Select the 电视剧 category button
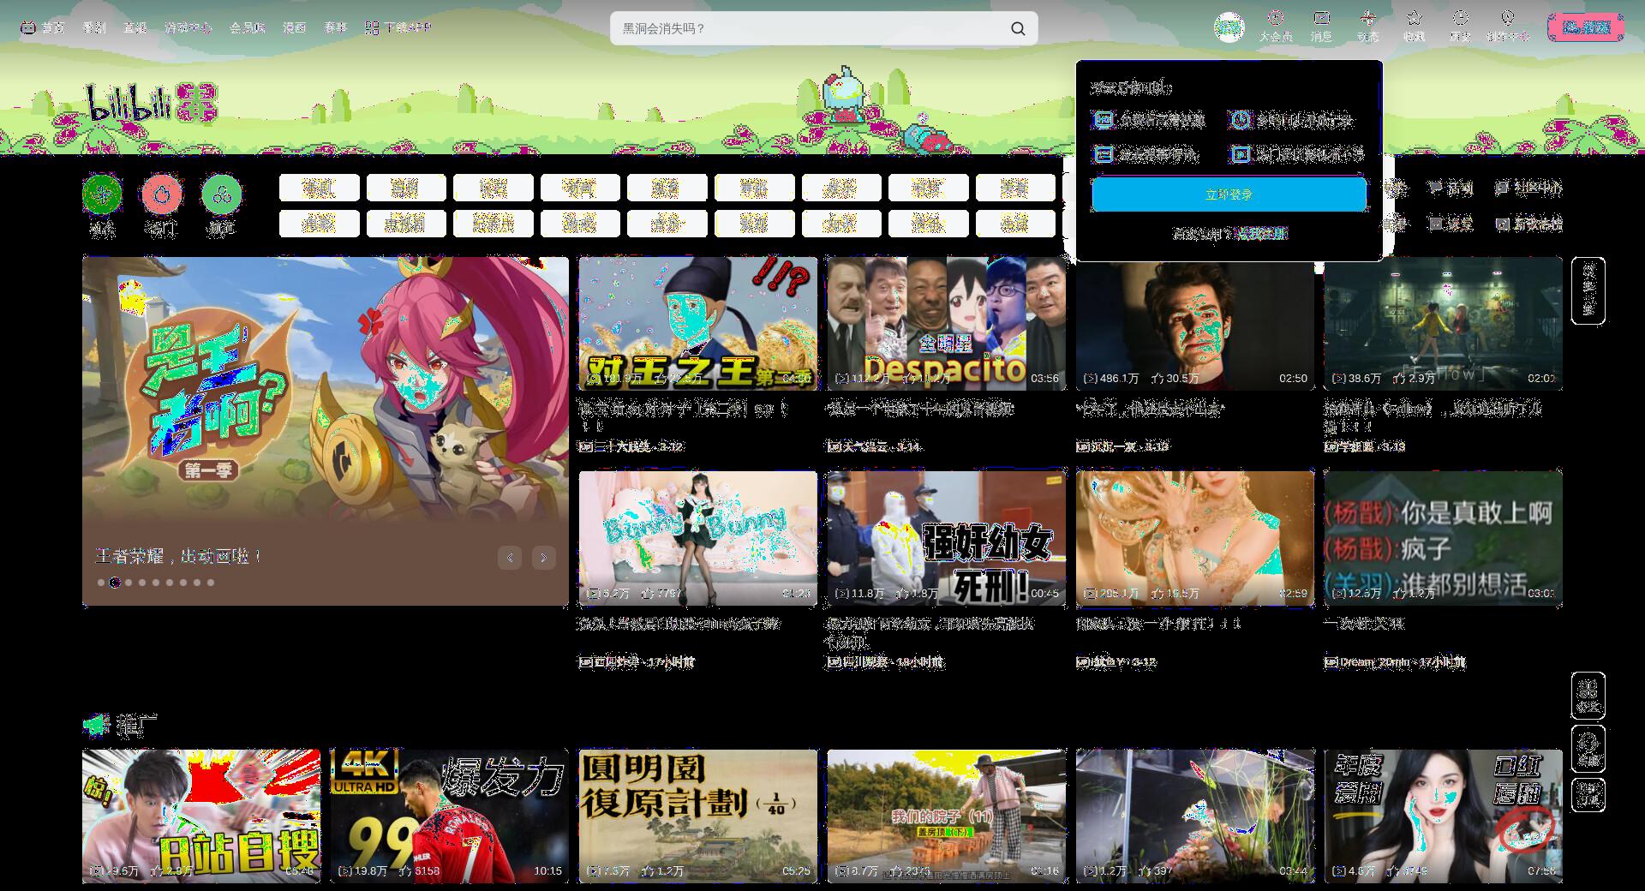1645x891 pixels. coord(405,224)
